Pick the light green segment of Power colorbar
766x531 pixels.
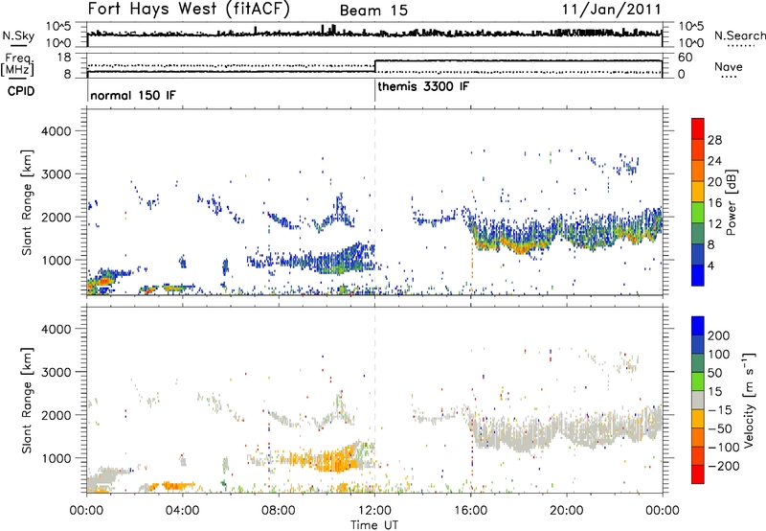point(698,213)
